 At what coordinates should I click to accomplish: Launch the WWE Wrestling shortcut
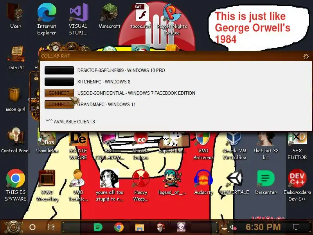click(x=47, y=185)
